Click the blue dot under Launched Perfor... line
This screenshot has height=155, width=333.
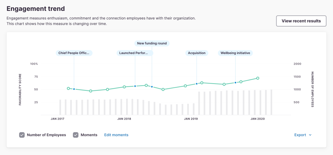point(135,86)
